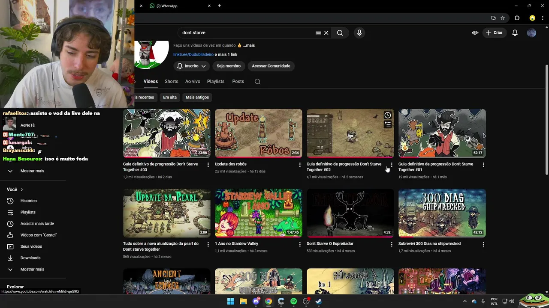Open options menu for Update dos robôs video
This screenshot has width=549, height=308.
300,165
